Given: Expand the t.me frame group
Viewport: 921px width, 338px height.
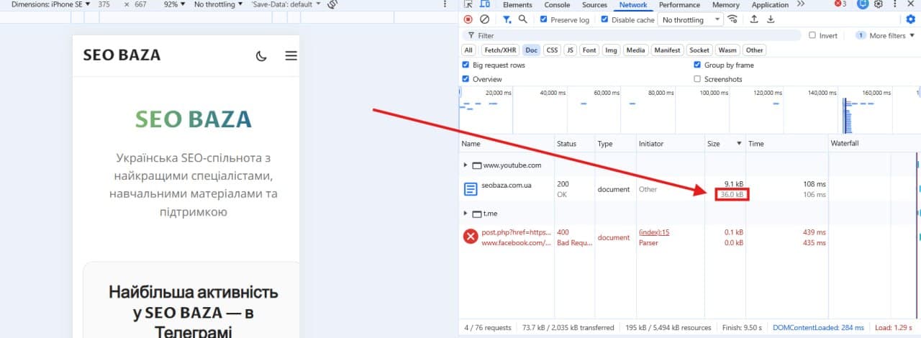Looking at the screenshot, I should (x=466, y=214).
